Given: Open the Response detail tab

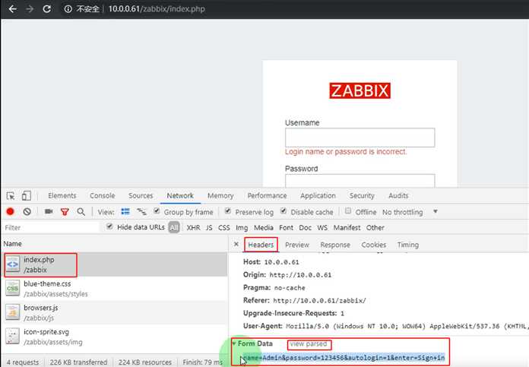Looking at the screenshot, I should pos(335,245).
